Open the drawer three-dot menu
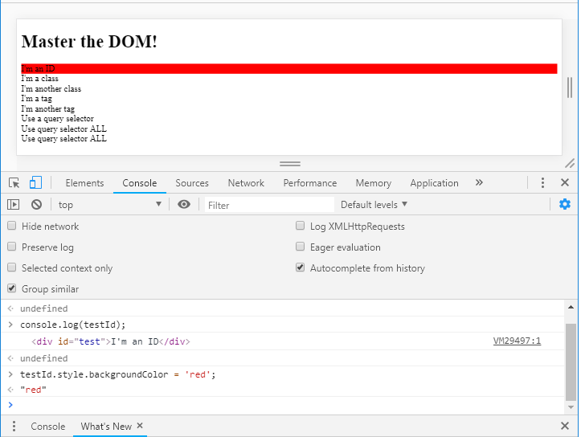581x437 pixels. coord(14,427)
